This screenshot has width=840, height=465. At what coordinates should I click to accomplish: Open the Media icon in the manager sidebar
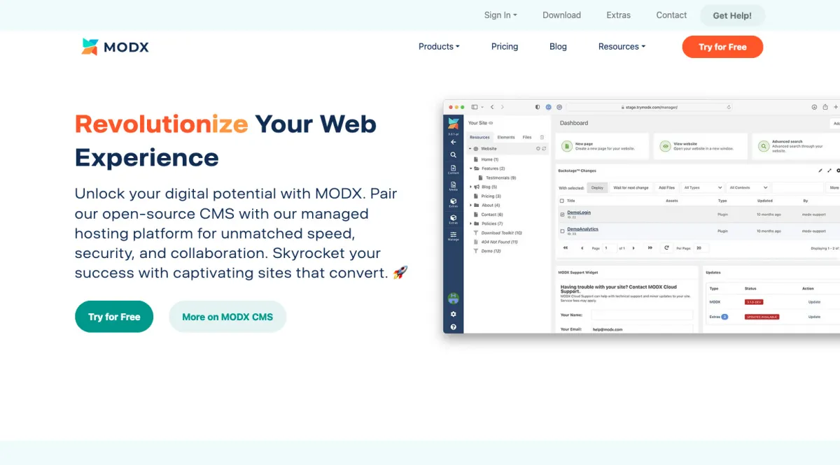[454, 186]
